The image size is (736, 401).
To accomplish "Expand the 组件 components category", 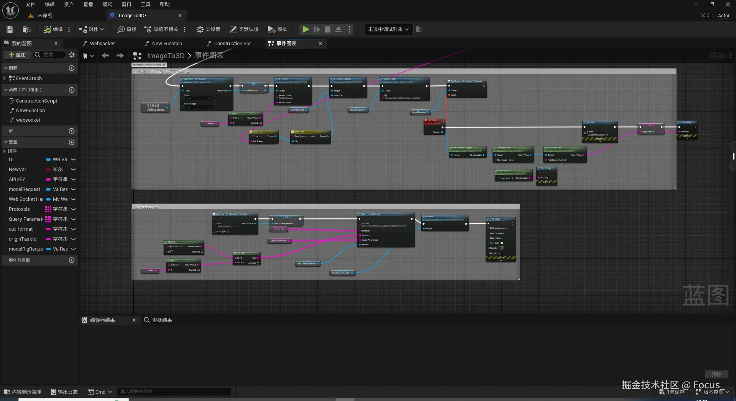I will (x=4, y=151).
